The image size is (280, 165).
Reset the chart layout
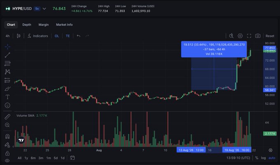click(270, 36)
